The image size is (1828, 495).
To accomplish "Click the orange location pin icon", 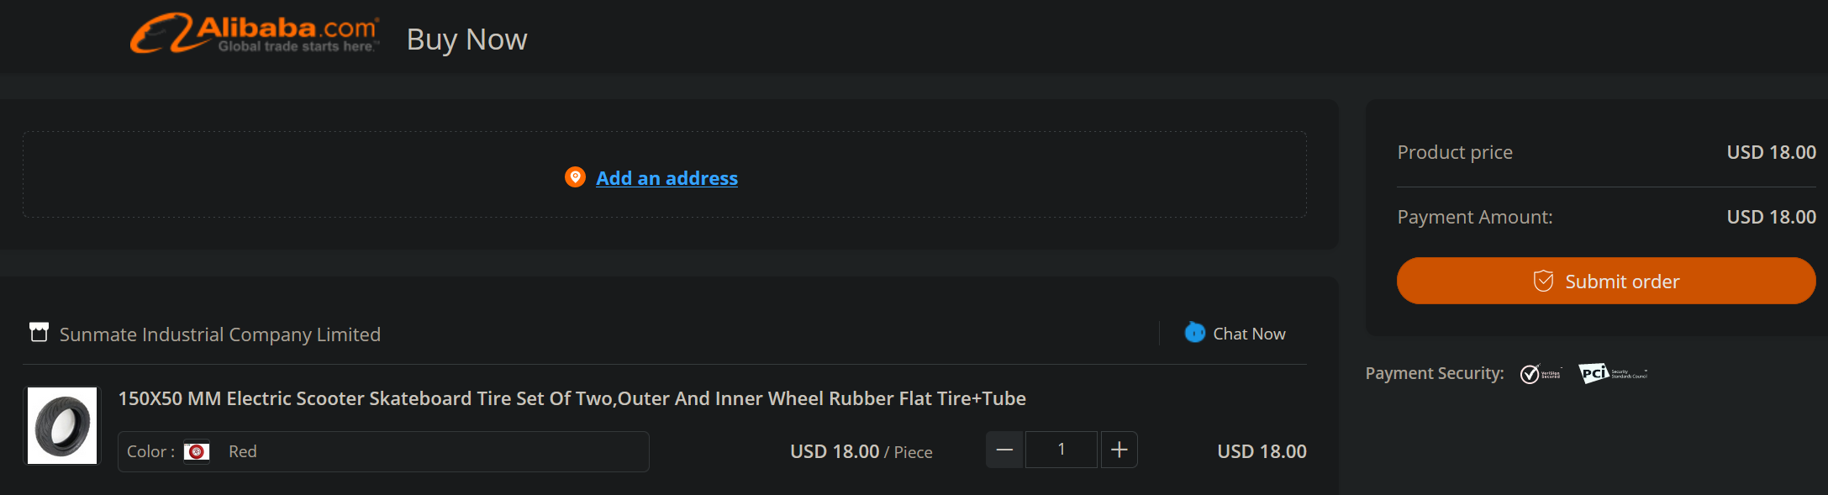I will [575, 177].
